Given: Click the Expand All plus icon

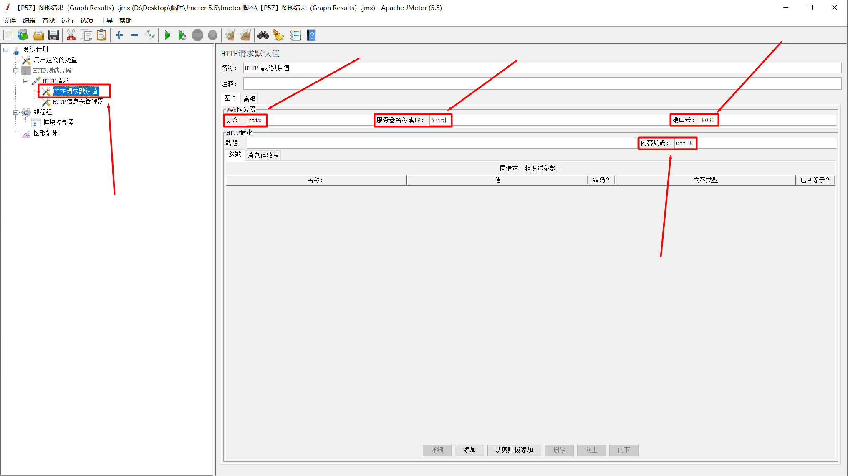Looking at the screenshot, I should [119, 35].
